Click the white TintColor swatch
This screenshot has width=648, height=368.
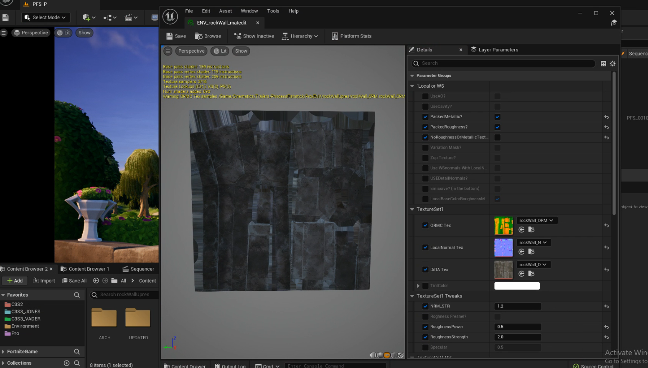click(x=517, y=285)
